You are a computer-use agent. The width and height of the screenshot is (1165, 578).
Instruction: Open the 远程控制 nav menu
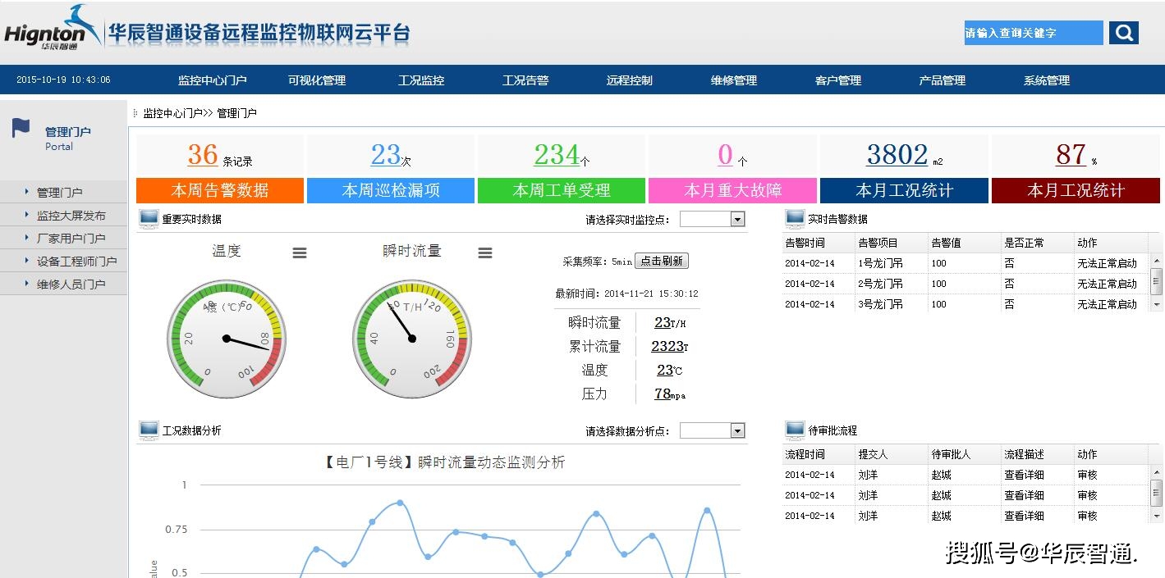[x=630, y=80]
